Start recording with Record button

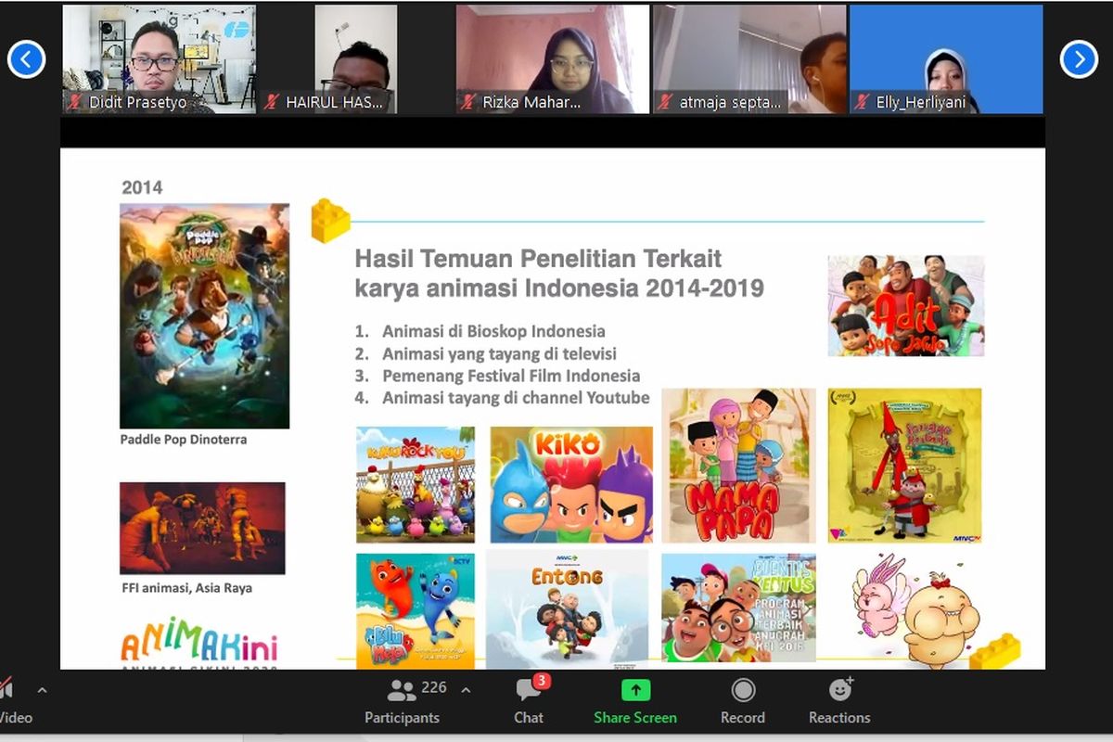point(743,701)
